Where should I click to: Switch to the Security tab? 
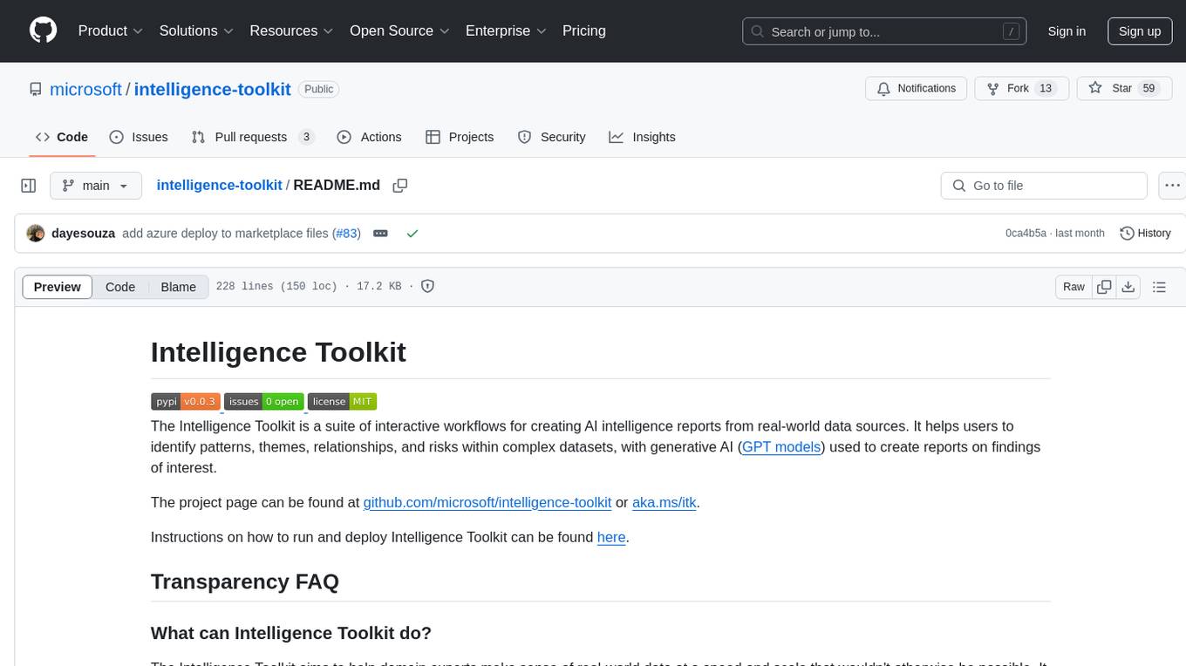(551, 137)
